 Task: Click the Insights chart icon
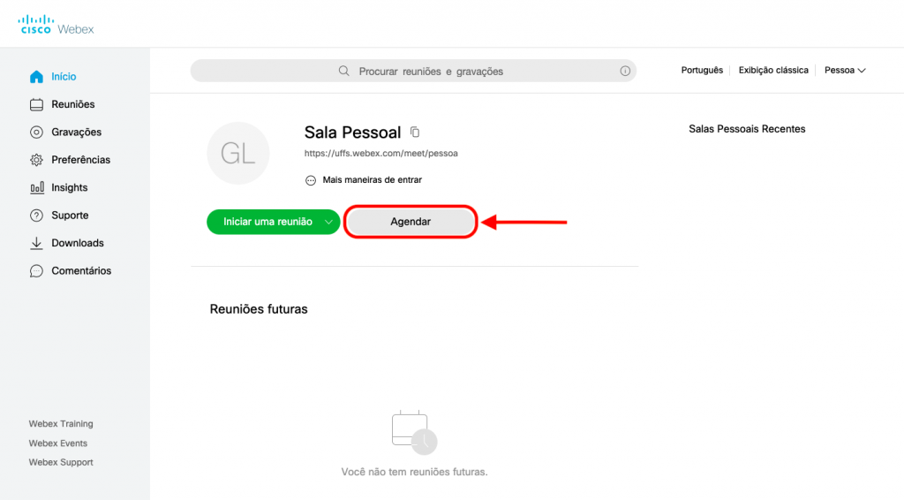pos(36,188)
